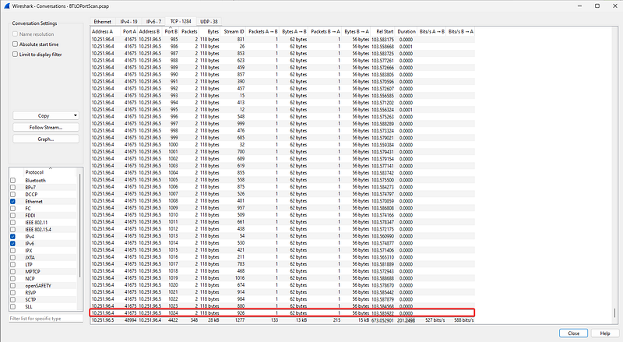Open Help for Conversations dialog
Screen dimensions: 623x342
coord(605,333)
